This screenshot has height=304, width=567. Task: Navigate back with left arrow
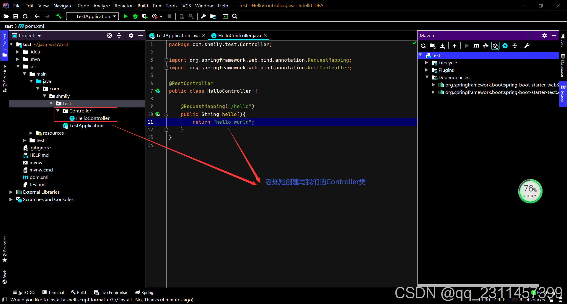pyautogui.click(x=37, y=17)
